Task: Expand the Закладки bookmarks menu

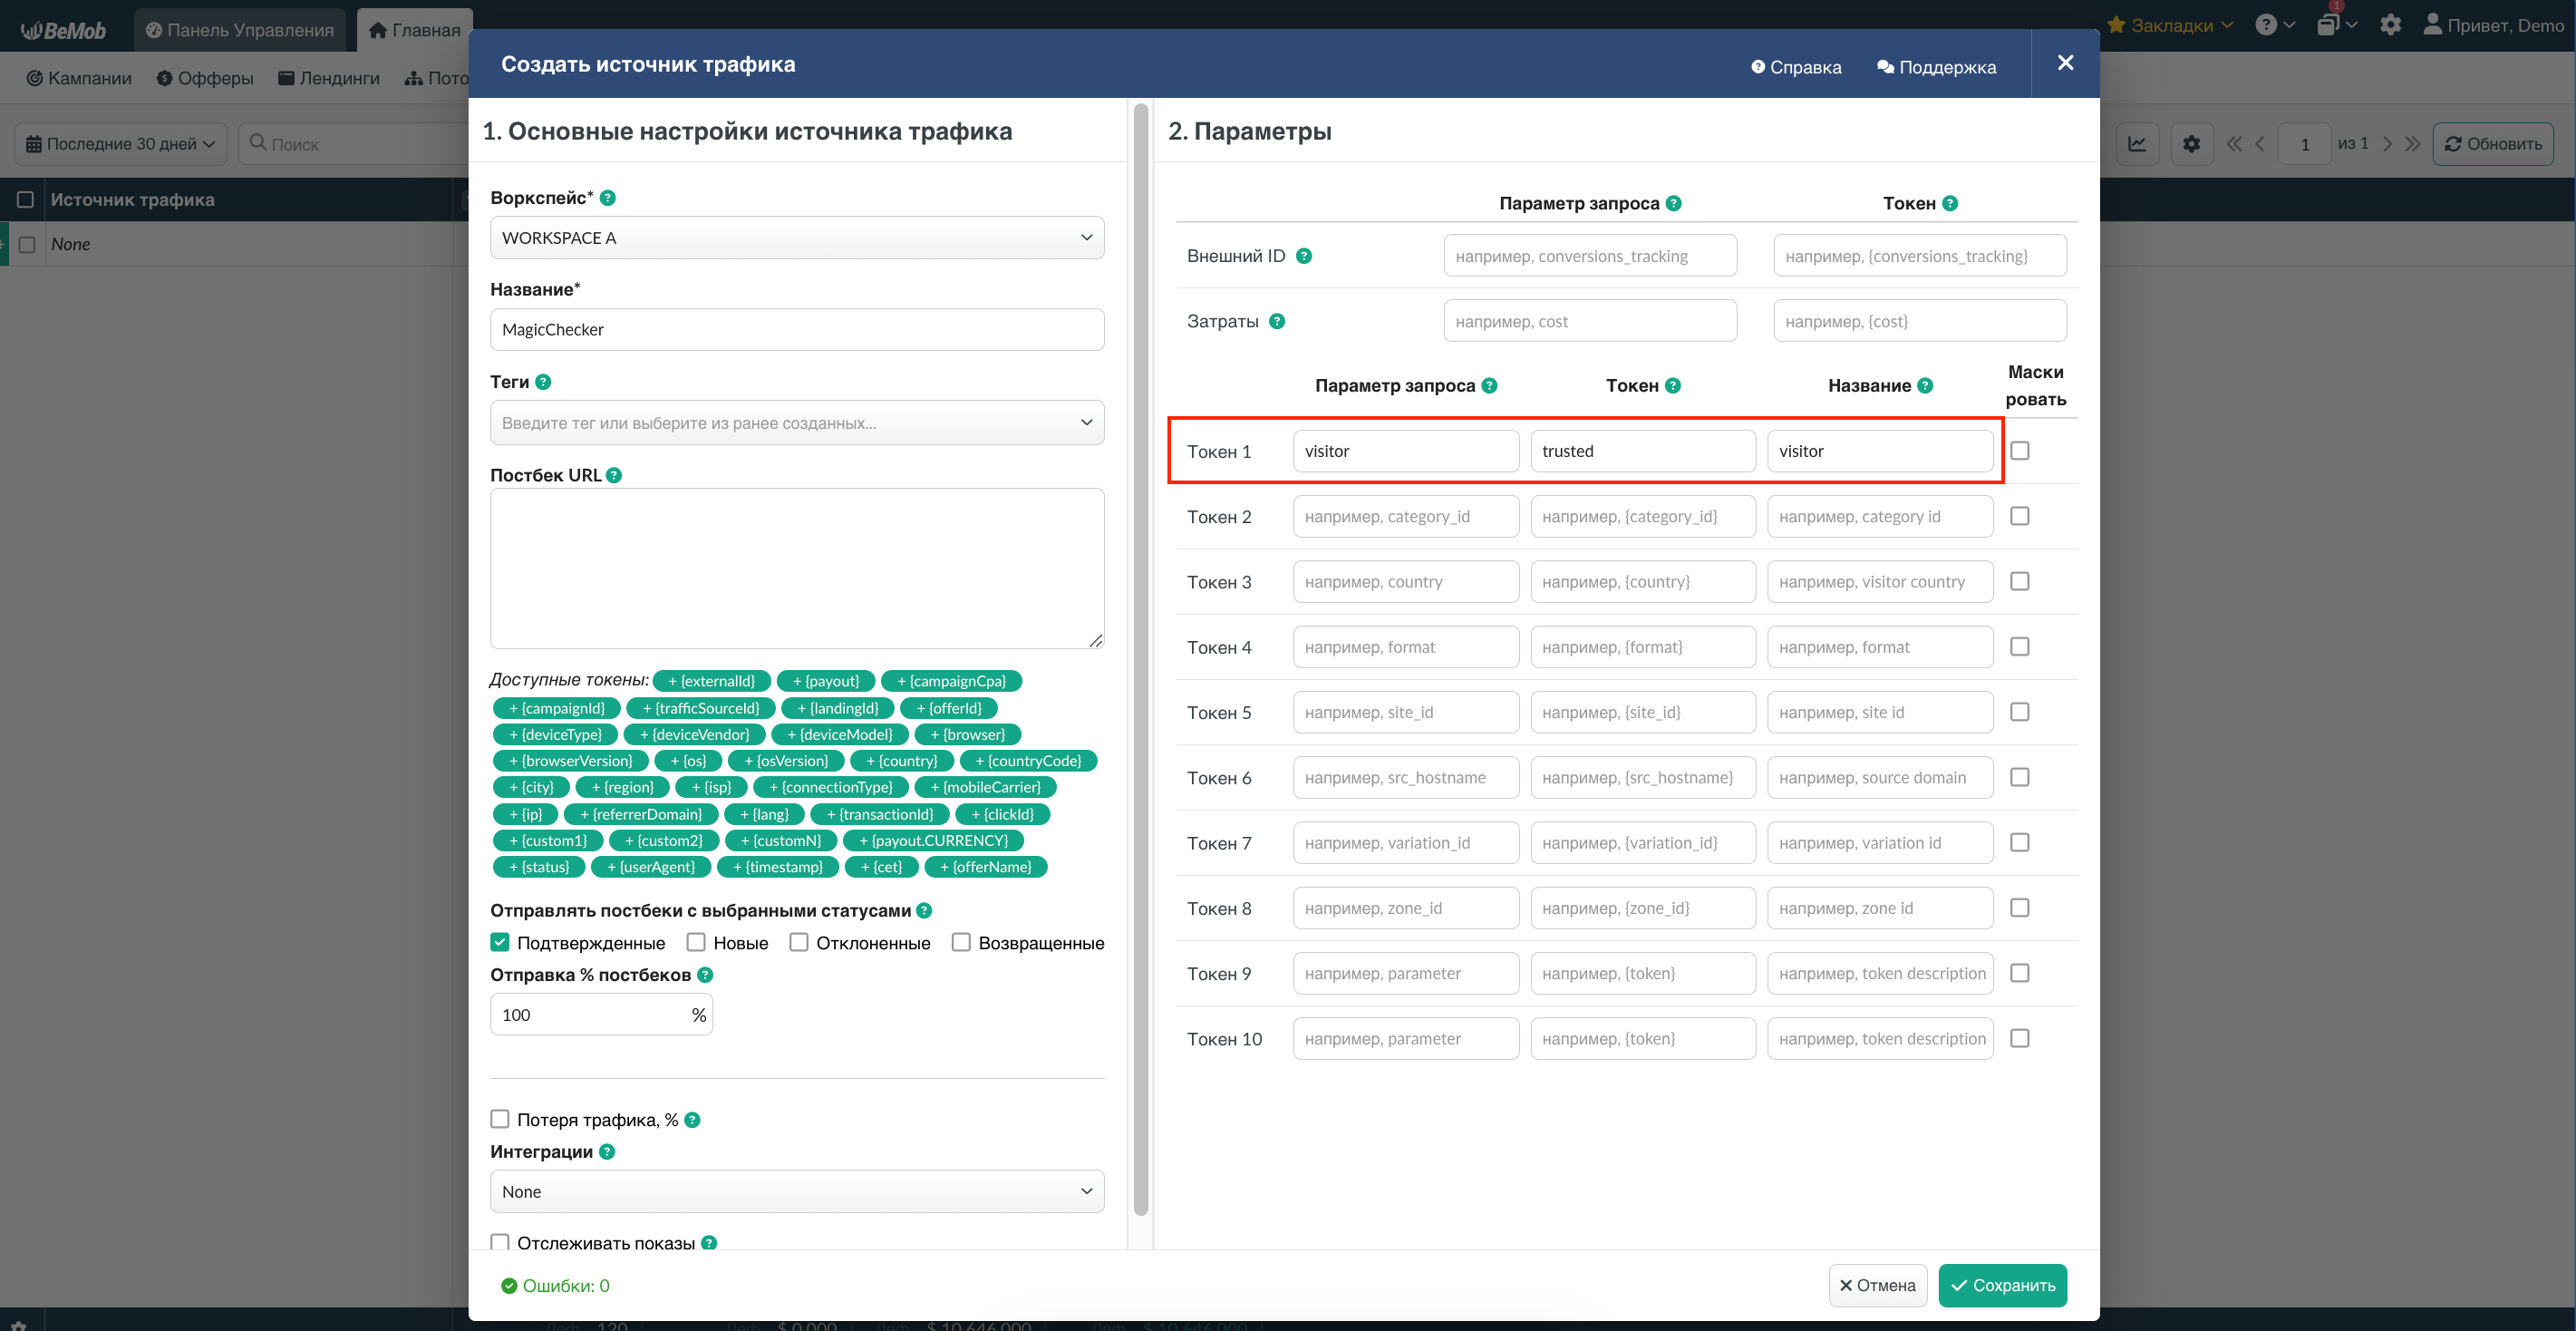Action: click(x=2170, y=25)
